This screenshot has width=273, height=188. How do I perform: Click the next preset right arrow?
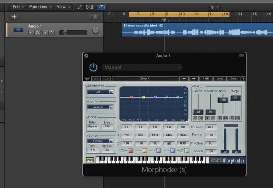(194, 79)
